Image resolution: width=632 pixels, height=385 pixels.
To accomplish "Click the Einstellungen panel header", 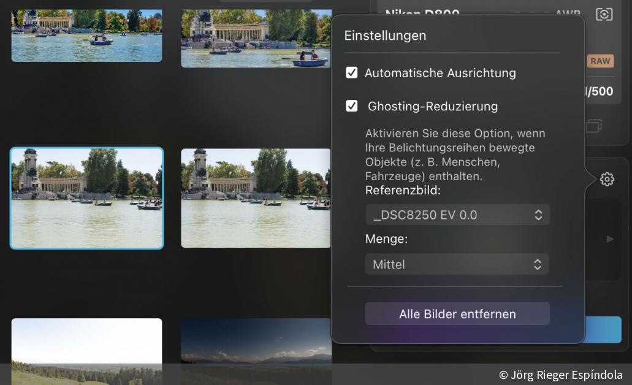I will click(x=385, y=36).
